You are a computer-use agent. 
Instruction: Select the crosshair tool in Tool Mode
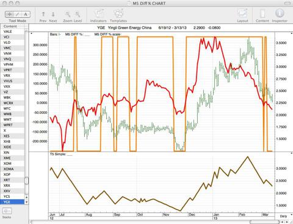(x=9, y=14)
